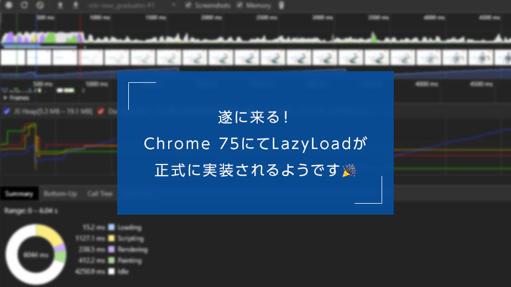Uncheck the JS Heap counter checkbox
511x287 pixels.
(7, 111)
